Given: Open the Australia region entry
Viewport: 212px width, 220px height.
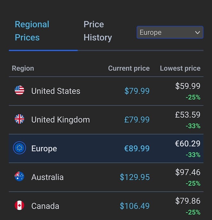Looking at the screenshot, I should click(x=106, y=177).
